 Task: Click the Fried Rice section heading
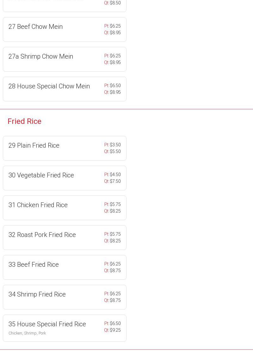pyautogui.click(x=24, y=121)
